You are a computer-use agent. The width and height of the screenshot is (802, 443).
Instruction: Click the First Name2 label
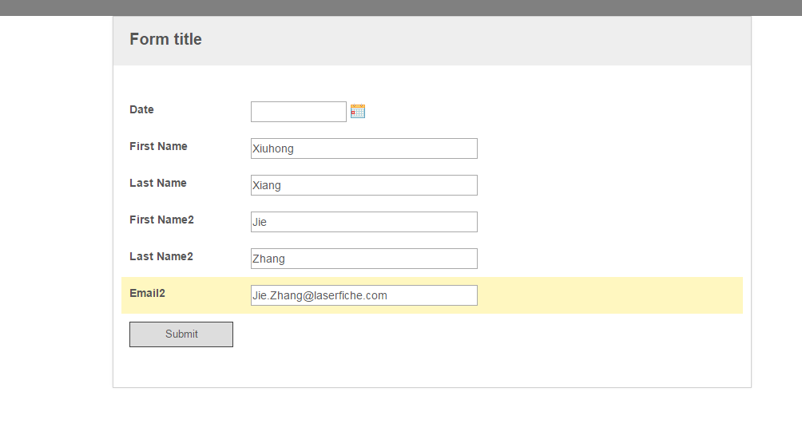pyautogui.click(x=161, y=220)
